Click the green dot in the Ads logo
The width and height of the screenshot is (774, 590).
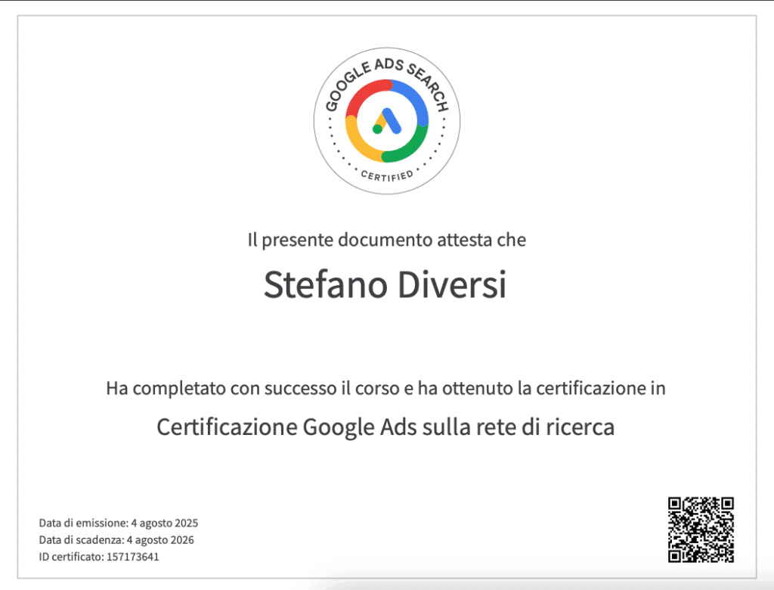click(x=377, y=129)
